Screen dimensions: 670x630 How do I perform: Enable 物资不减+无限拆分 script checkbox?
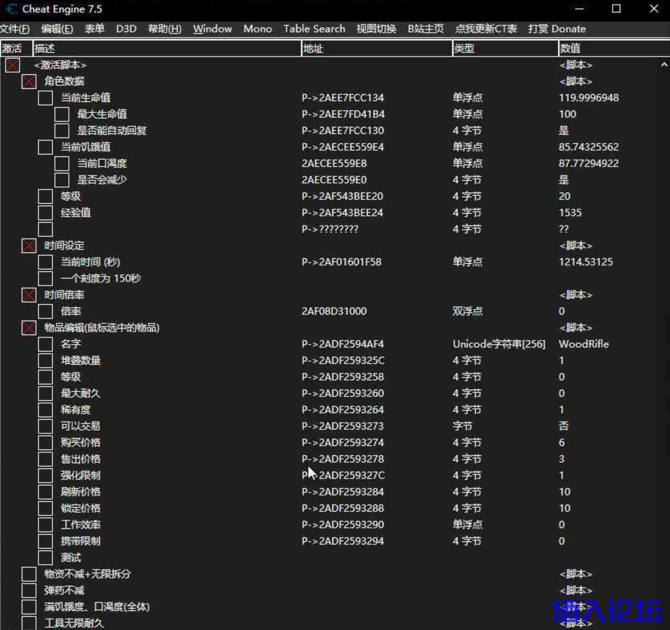pyautogui.click(x=29, y=574)
